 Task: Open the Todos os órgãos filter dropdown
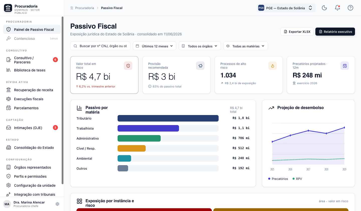(x=200, y=46)
